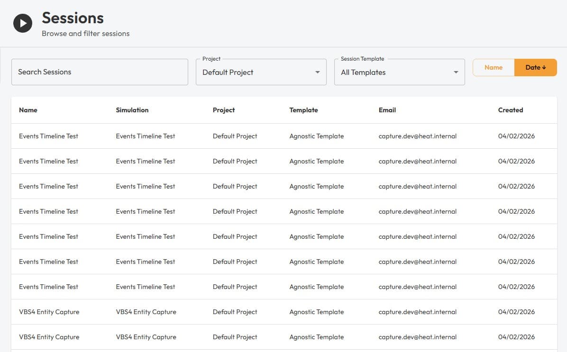The width and height of the screenshot is (567, 352).
Task: Click Agnostic Template in third session row
Action: [x=316, y=186]
